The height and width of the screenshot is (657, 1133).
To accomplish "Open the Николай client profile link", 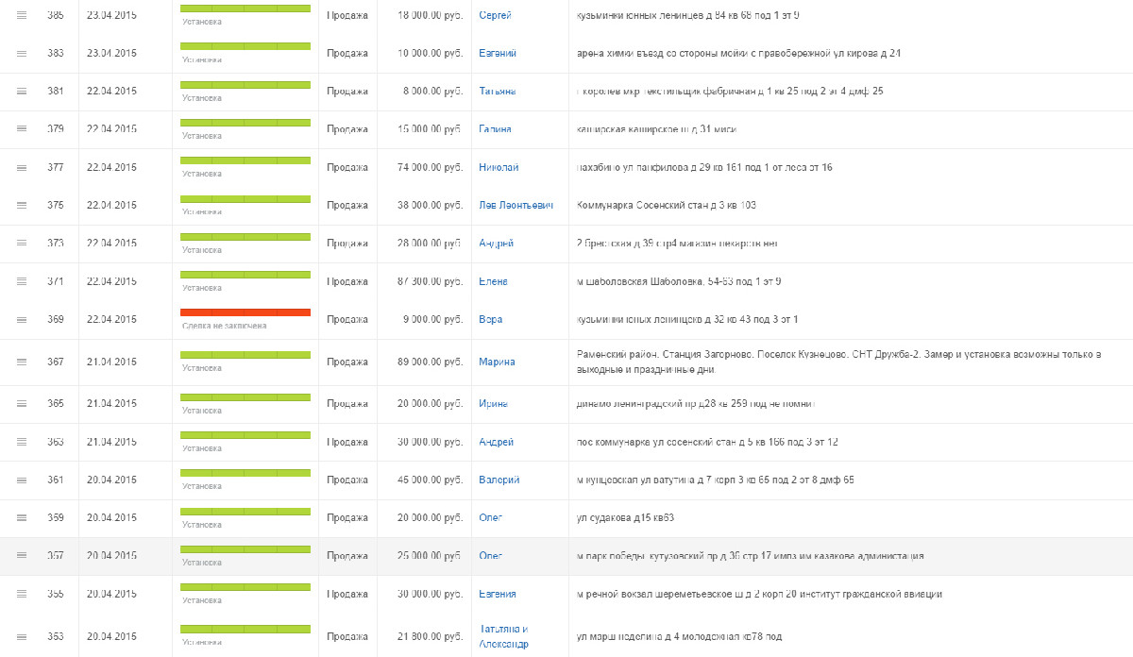I will pos(499,167).
